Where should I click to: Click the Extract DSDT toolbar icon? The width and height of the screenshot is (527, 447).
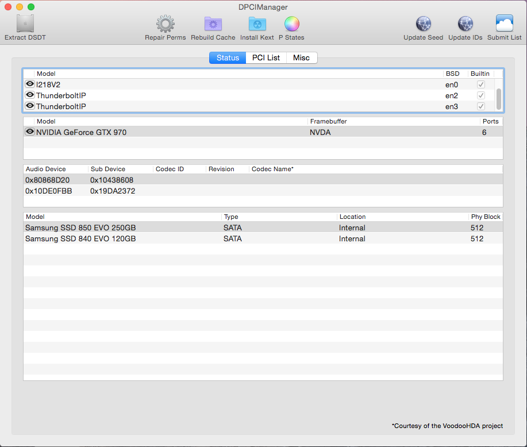(x=25, y=24)
